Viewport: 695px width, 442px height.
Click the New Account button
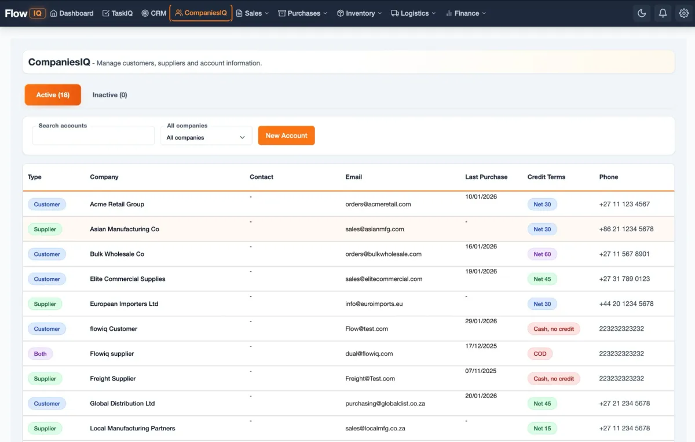tap(287, 136)
